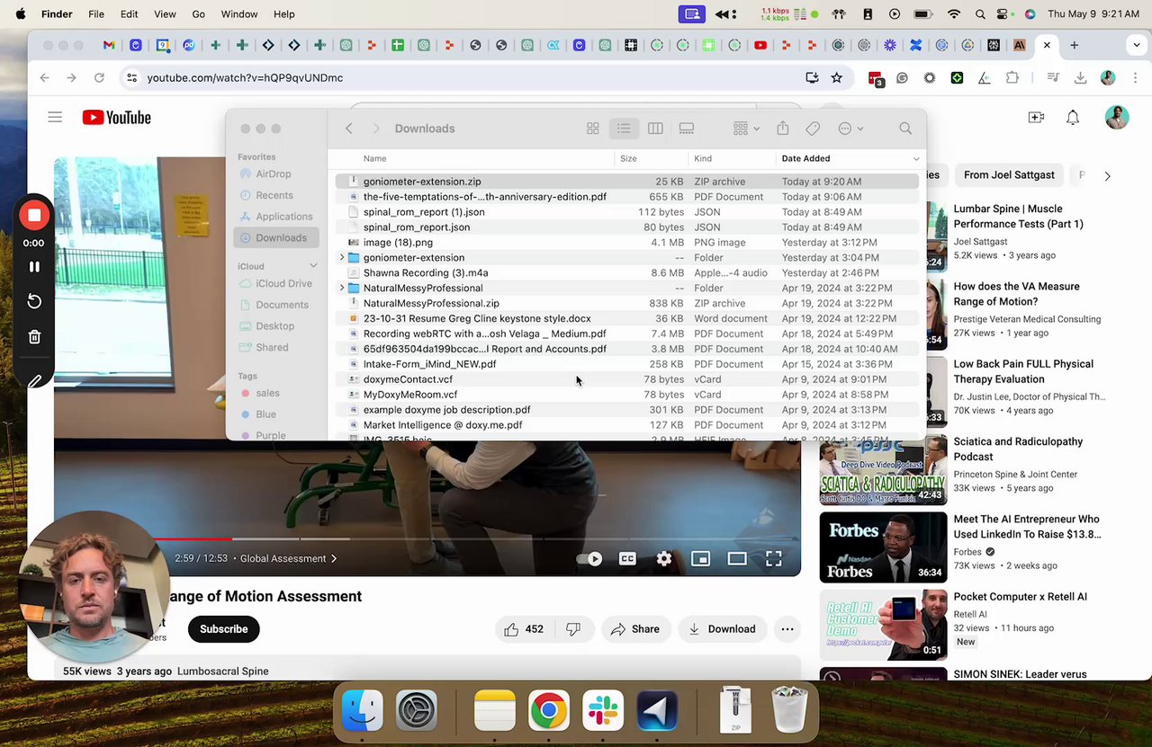
Task: Reload the Chrome page
Action: (x=99, y=78)
